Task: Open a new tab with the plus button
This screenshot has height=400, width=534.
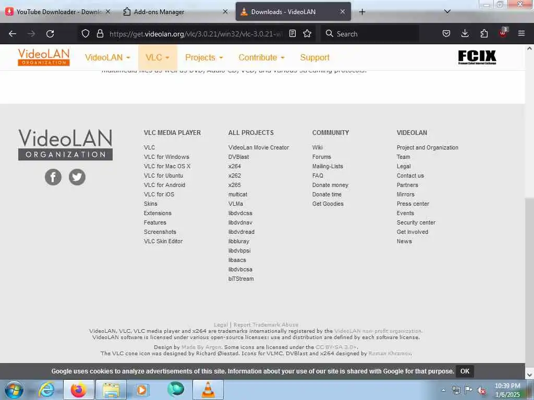Action: coord(362,12)
